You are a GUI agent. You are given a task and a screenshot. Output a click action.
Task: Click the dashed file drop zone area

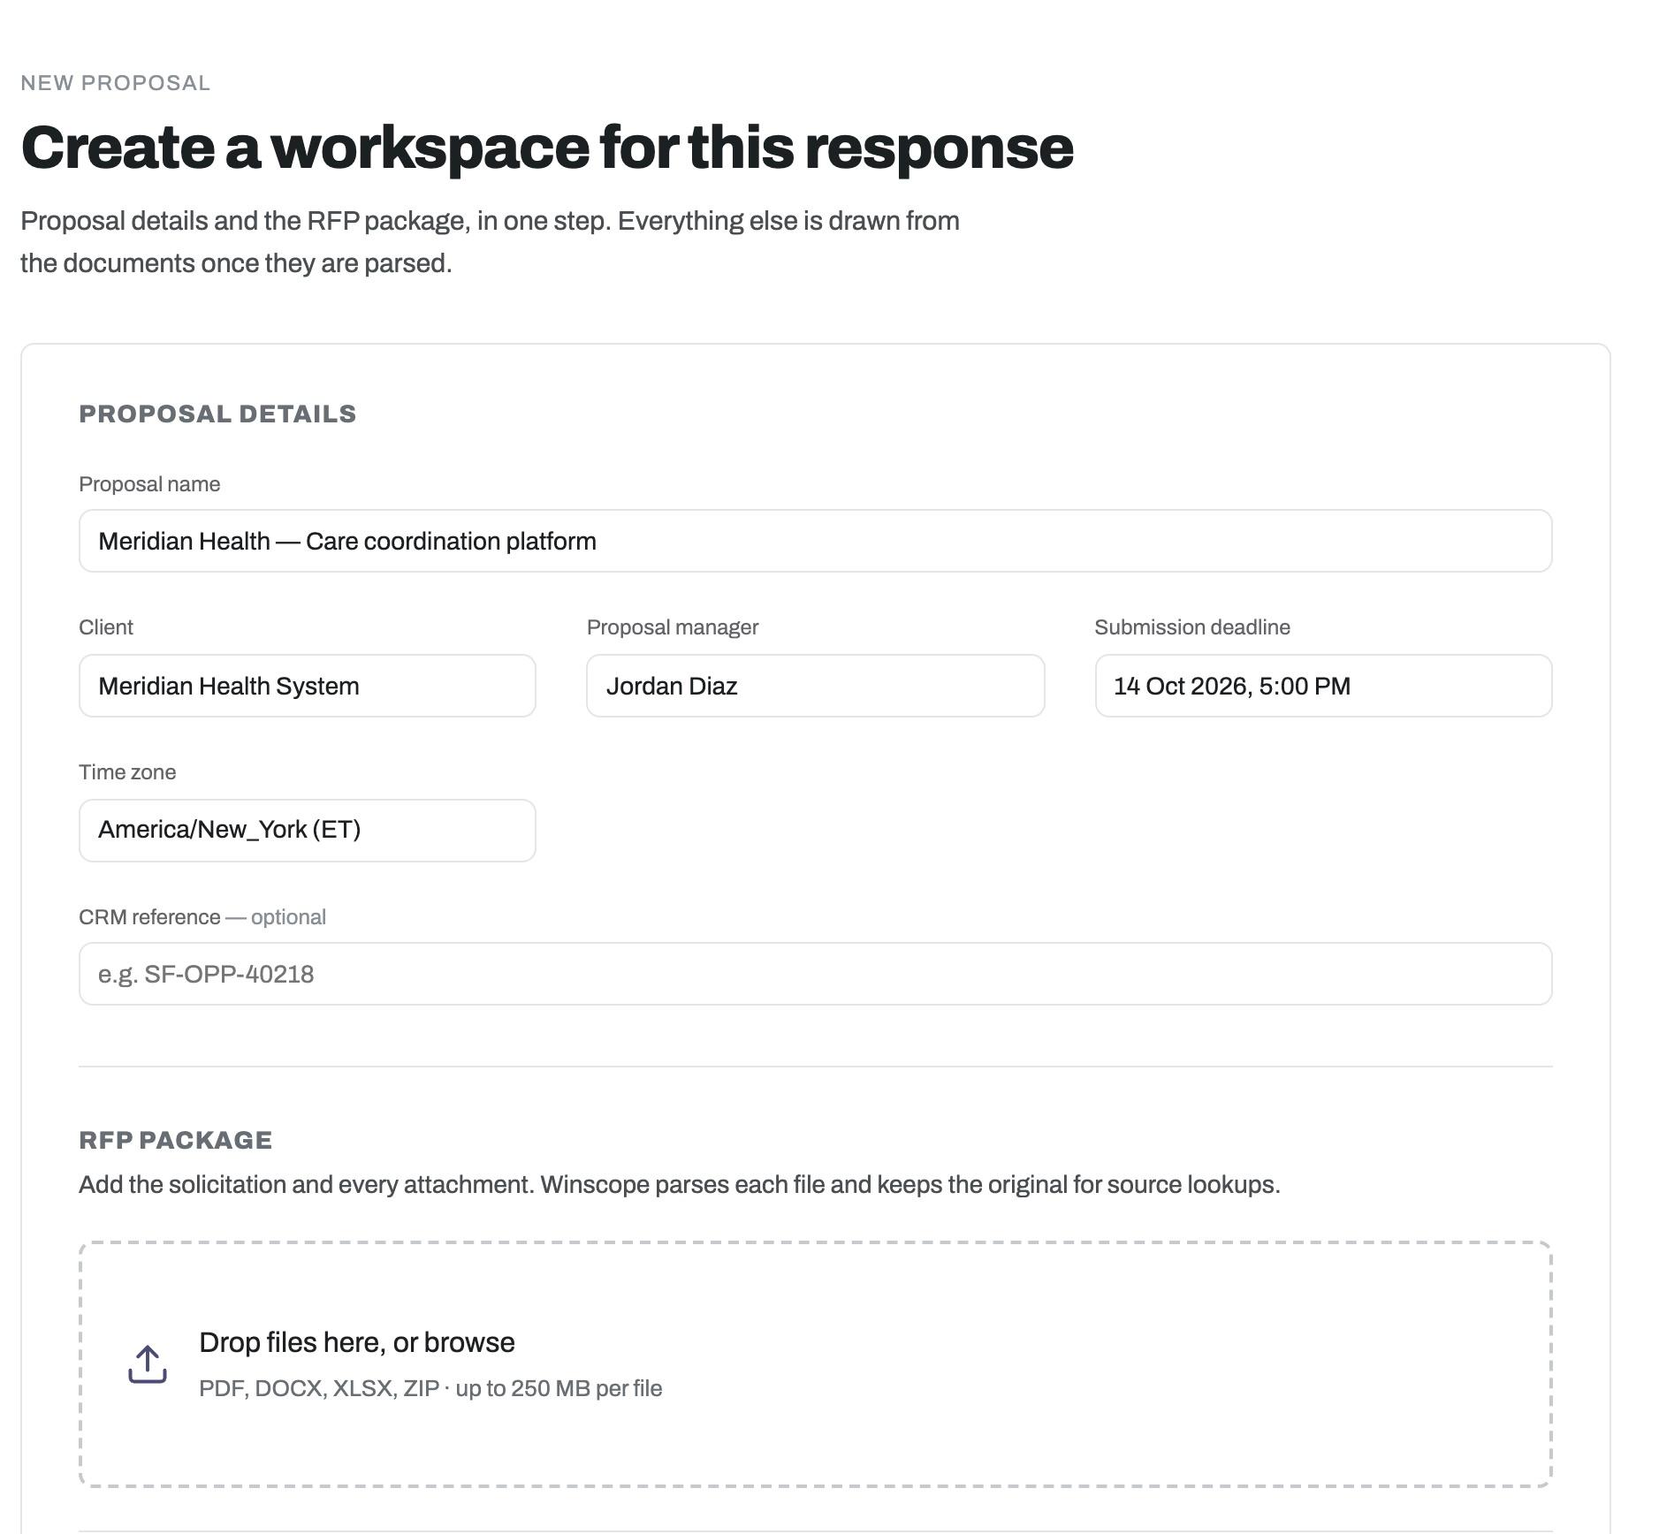[x=815, y=1364]
